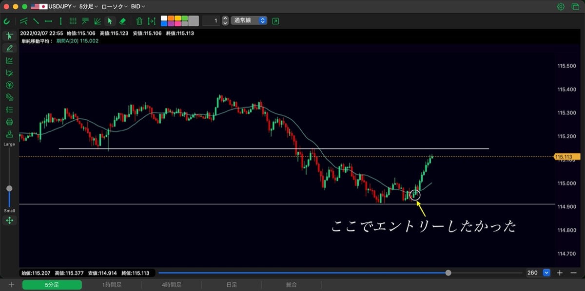Open the USD/JPY currency pair dropdown
This screenshot has height=291, width=585.
(x=54, y=7)
